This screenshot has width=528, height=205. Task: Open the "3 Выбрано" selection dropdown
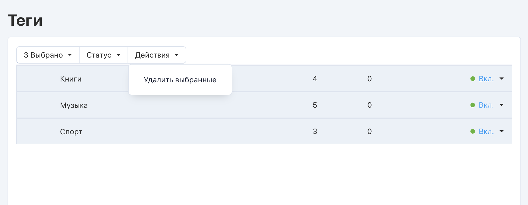click(48, 55)
